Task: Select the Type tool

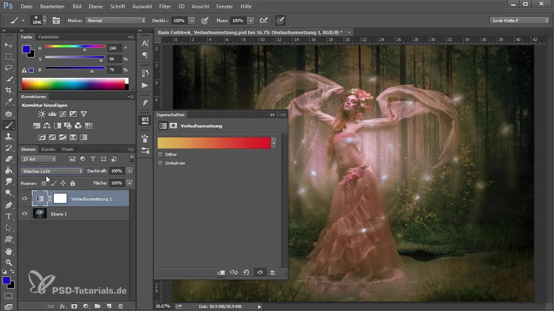Action: click(x=9, y=216)
